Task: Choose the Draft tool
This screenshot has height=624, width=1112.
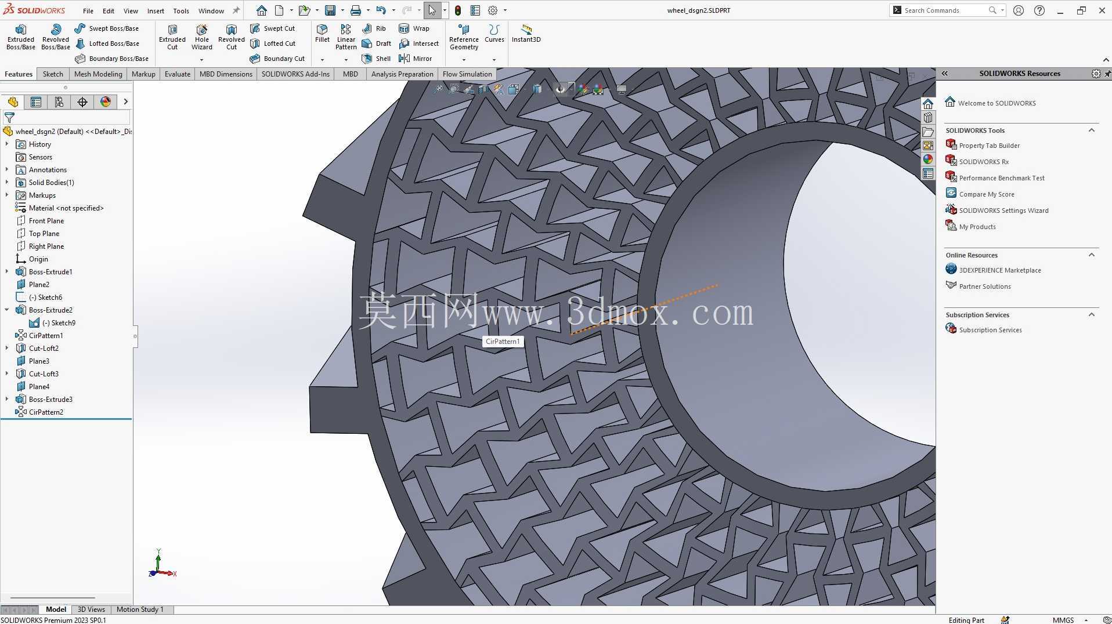Action: pos(376,43)
